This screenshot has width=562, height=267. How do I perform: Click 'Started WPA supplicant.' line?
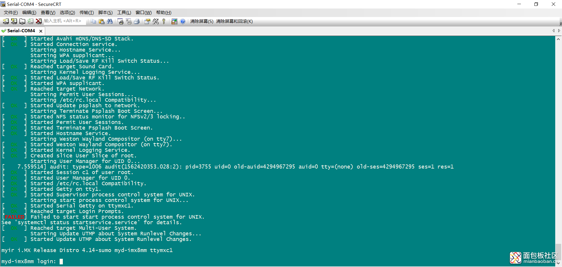tap(67, 84)
